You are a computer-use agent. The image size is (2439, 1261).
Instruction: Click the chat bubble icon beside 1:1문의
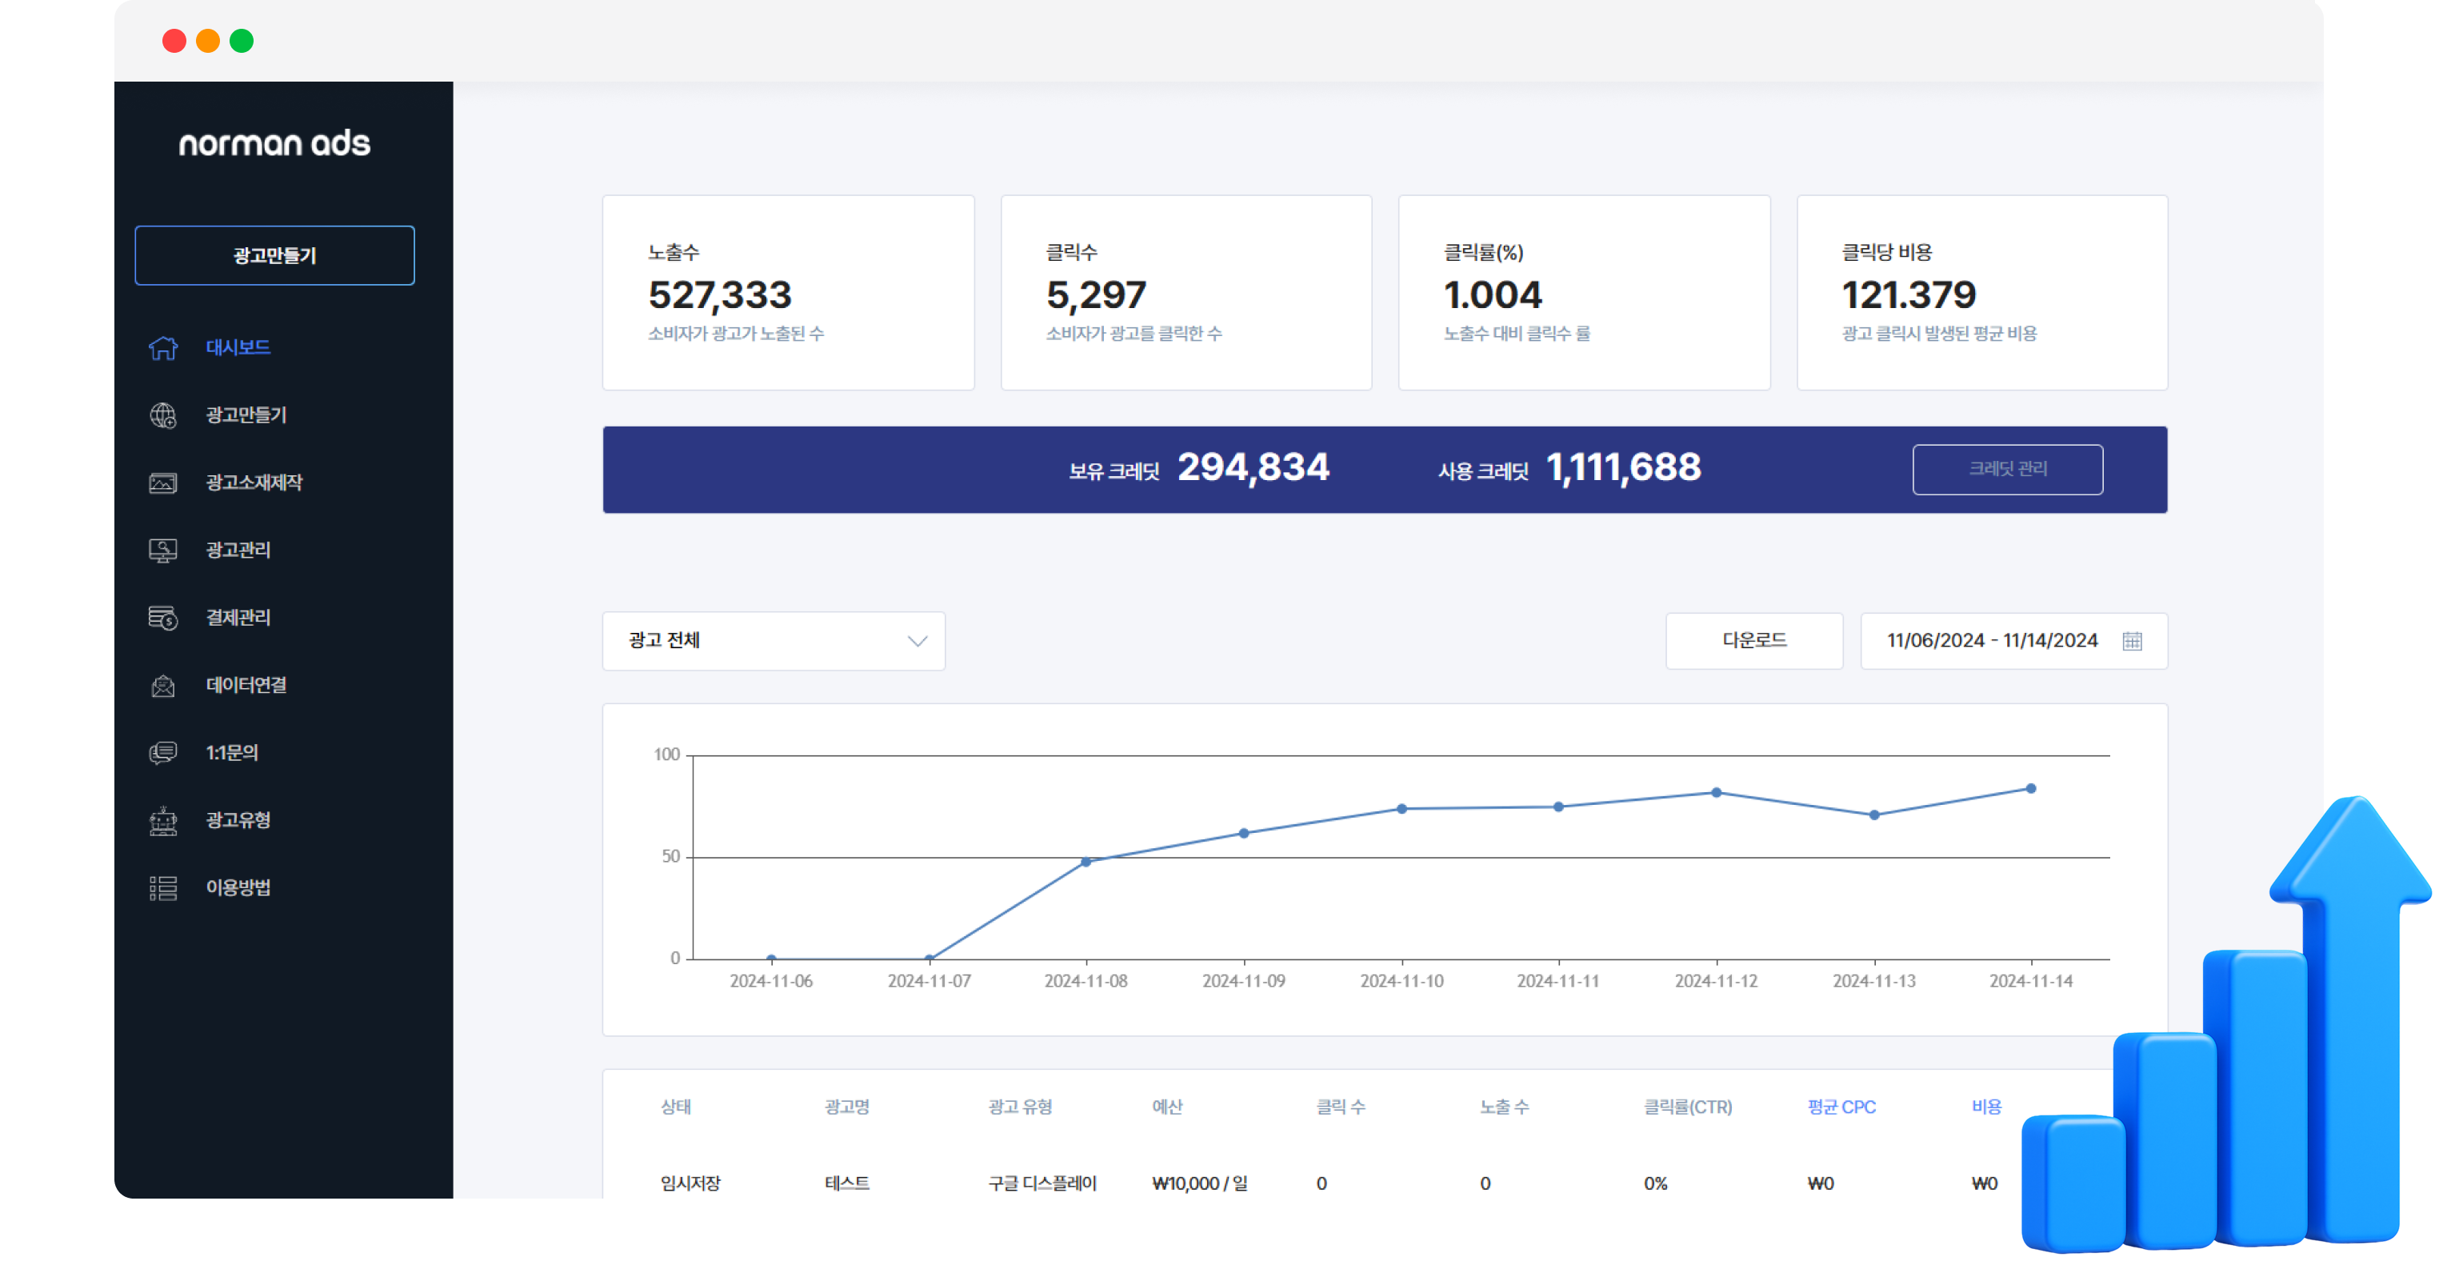click(x=163, y=754)
